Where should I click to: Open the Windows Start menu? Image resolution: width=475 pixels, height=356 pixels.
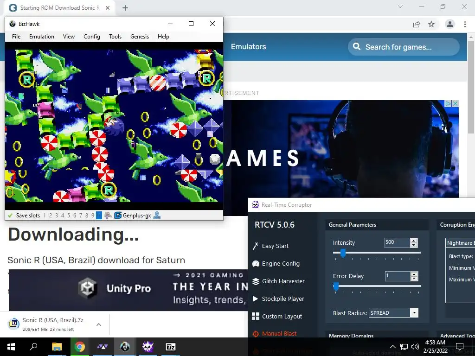tap(11, 347)
